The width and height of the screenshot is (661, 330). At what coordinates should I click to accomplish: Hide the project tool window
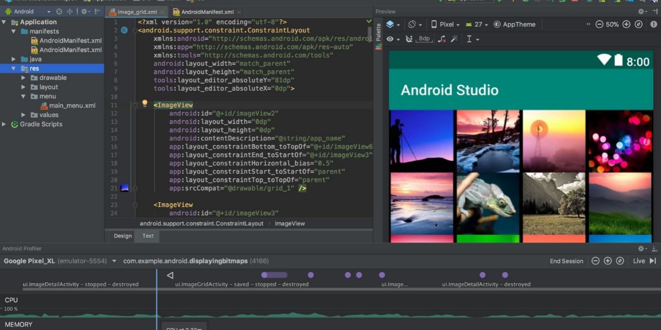coord(97,11)
